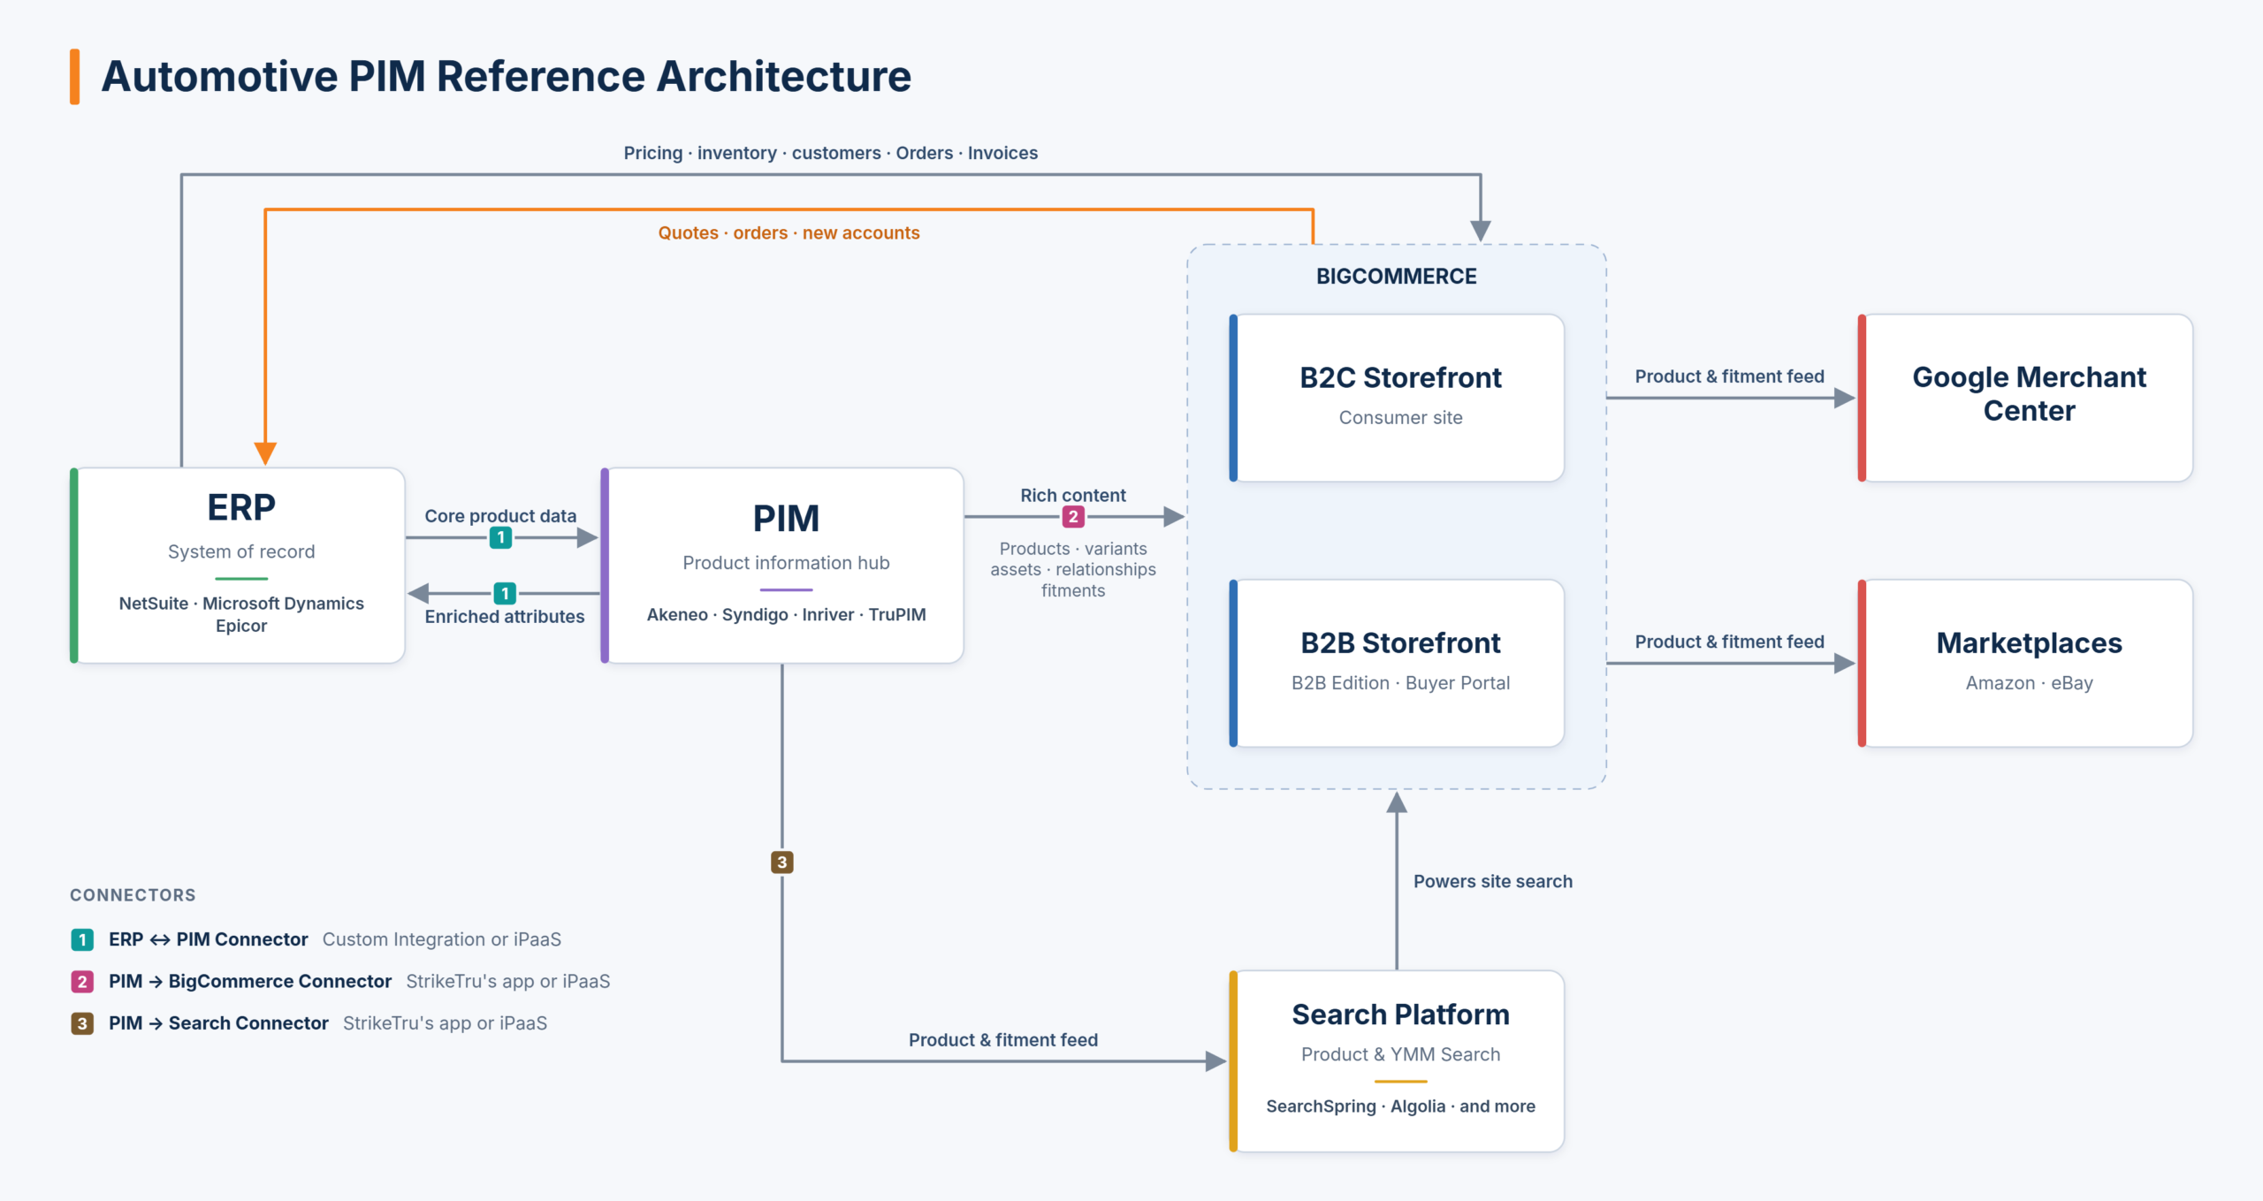Select the B2C Storefront card title
Screen dimensions: 2263x1201
pos(1400,377)
